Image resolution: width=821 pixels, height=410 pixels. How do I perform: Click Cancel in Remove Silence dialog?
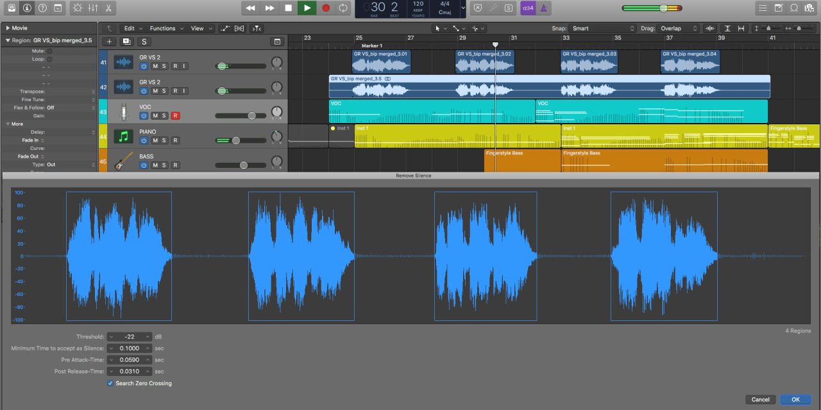click(x=760, y=399)
